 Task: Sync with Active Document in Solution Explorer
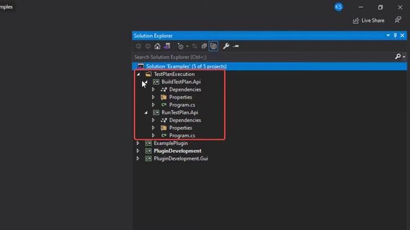coord(195,47)
